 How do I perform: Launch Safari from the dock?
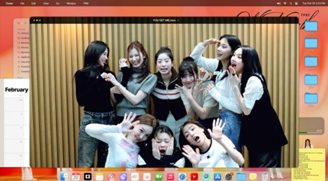(x=182, y=177)
